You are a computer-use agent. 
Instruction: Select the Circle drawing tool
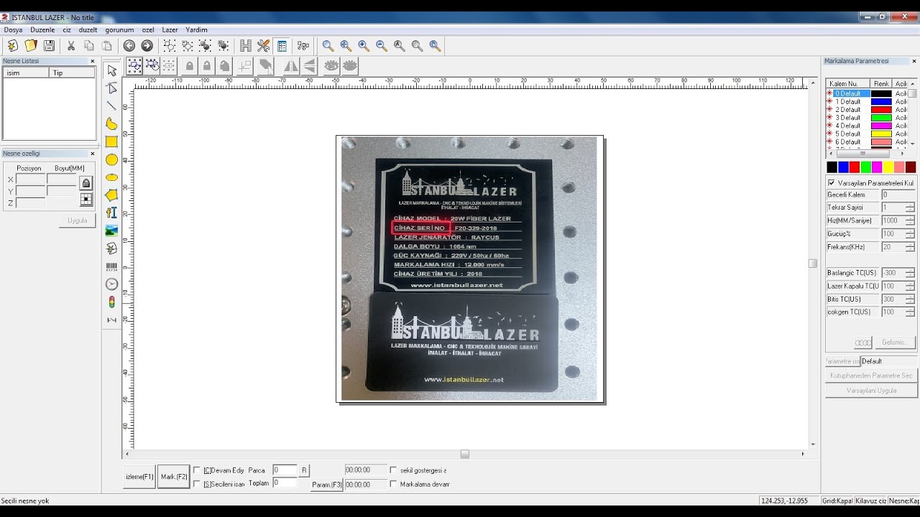(x=111, y=159)
